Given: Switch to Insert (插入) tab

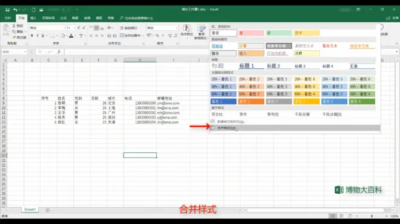Looking at the screenshot, I should [x=33, y=18].
